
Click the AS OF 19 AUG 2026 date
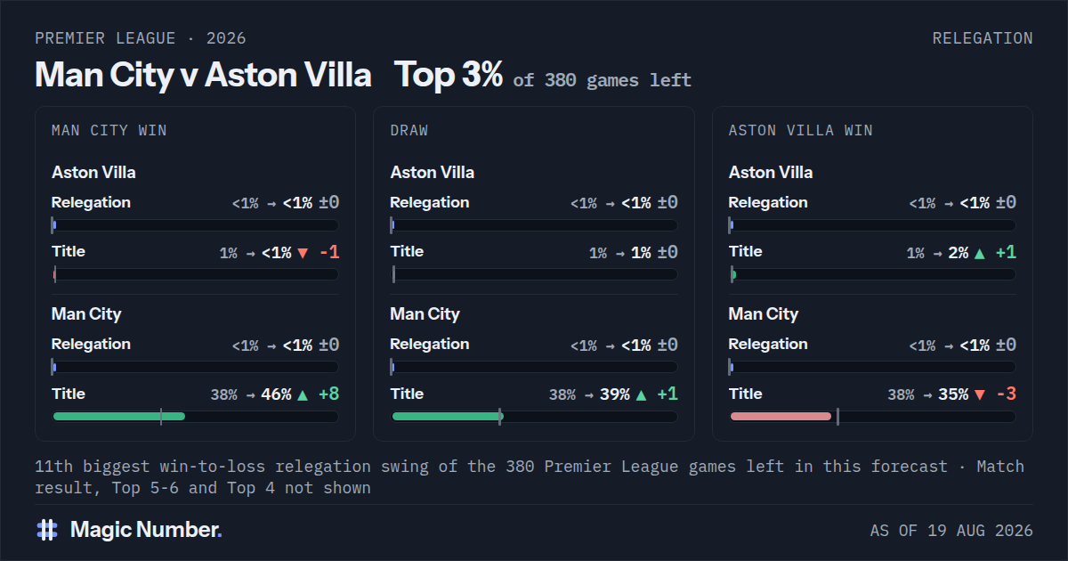[x=951, y=531]
